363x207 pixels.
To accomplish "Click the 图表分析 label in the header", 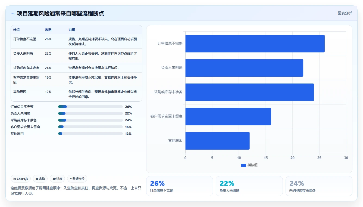I will coord(345,13).
